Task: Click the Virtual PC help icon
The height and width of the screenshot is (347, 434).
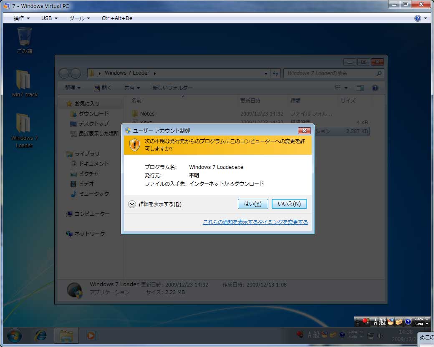Action: coord(417,18)
